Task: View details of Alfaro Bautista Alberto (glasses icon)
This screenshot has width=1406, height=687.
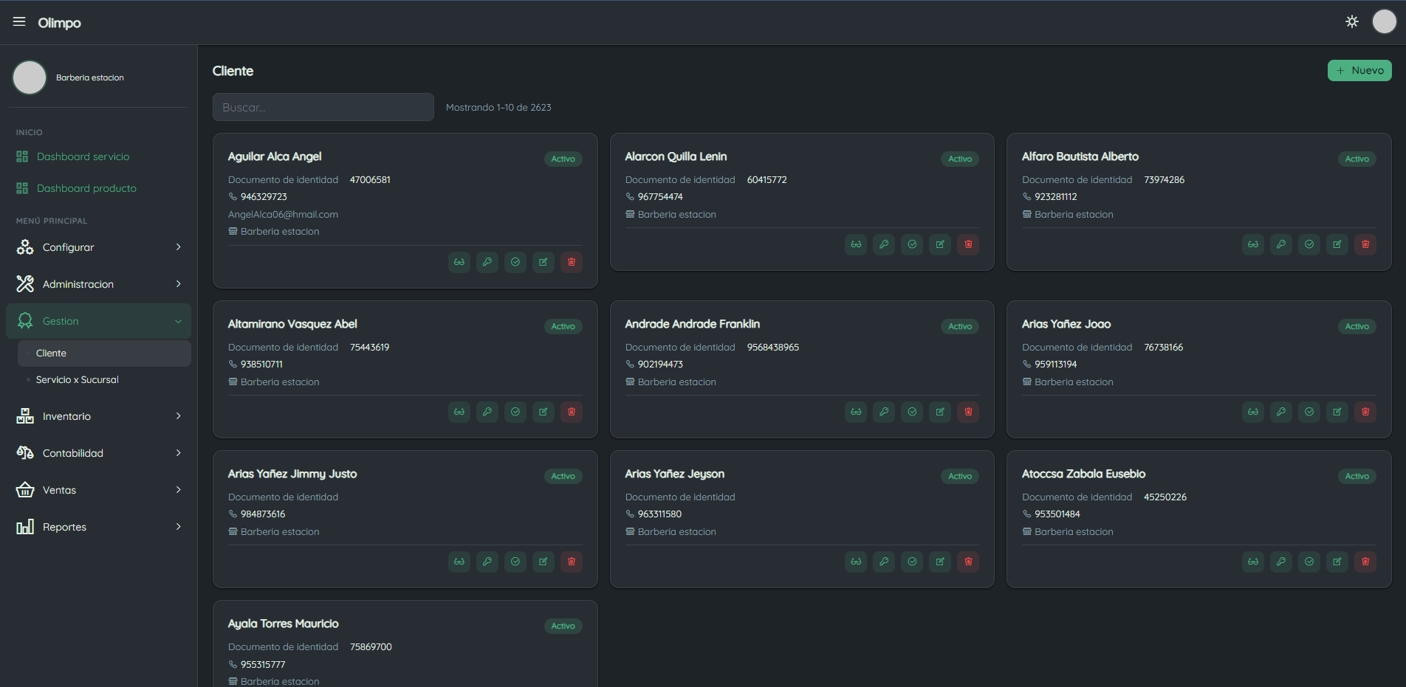Action: (x=1253, y=244)
